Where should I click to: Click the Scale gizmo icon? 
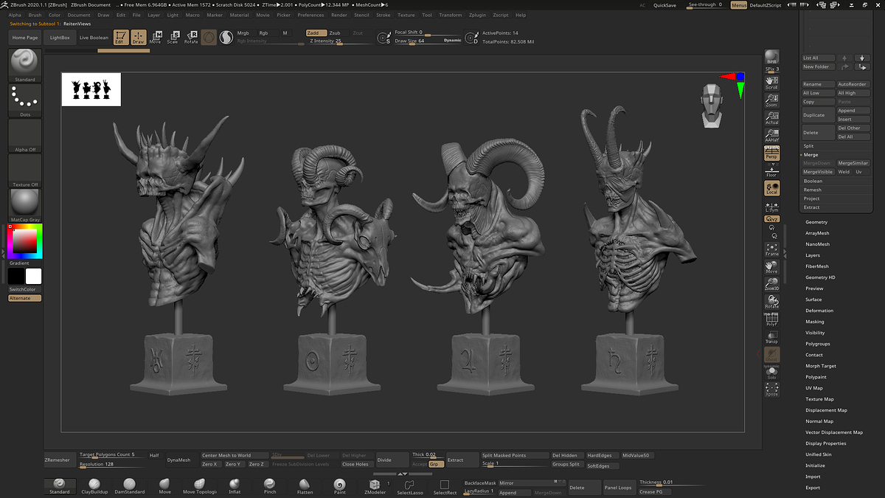click(173, 37)
